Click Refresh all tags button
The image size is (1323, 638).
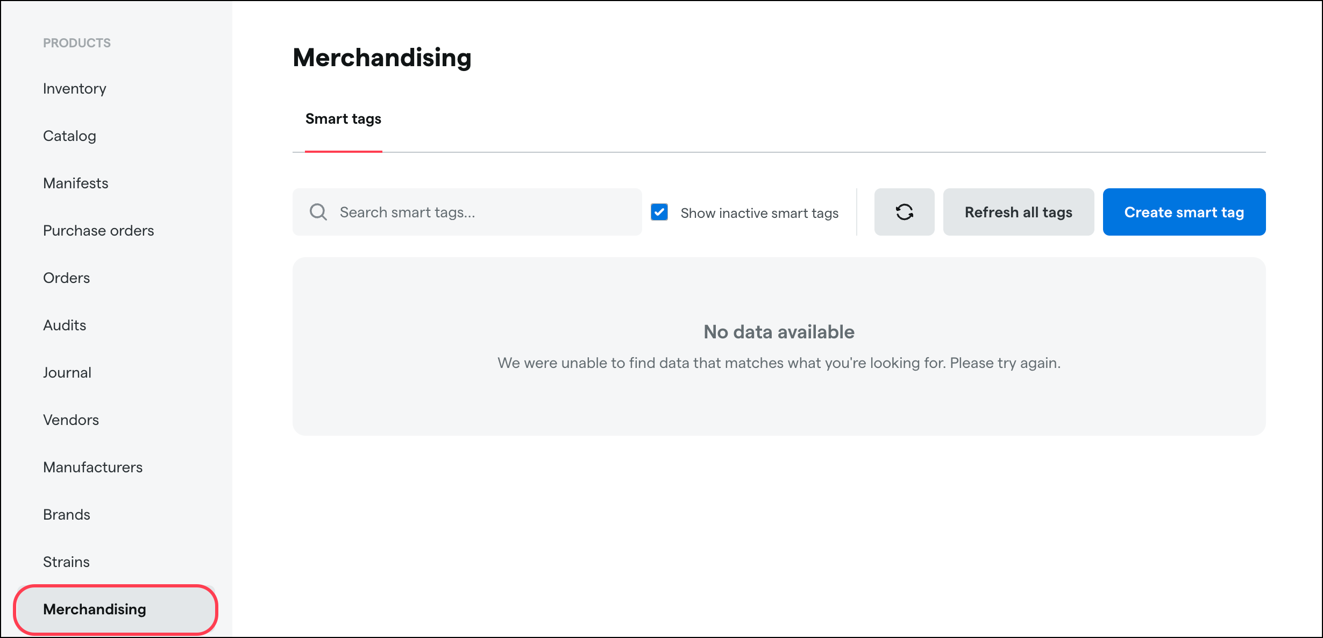[x=1018, y=212]
